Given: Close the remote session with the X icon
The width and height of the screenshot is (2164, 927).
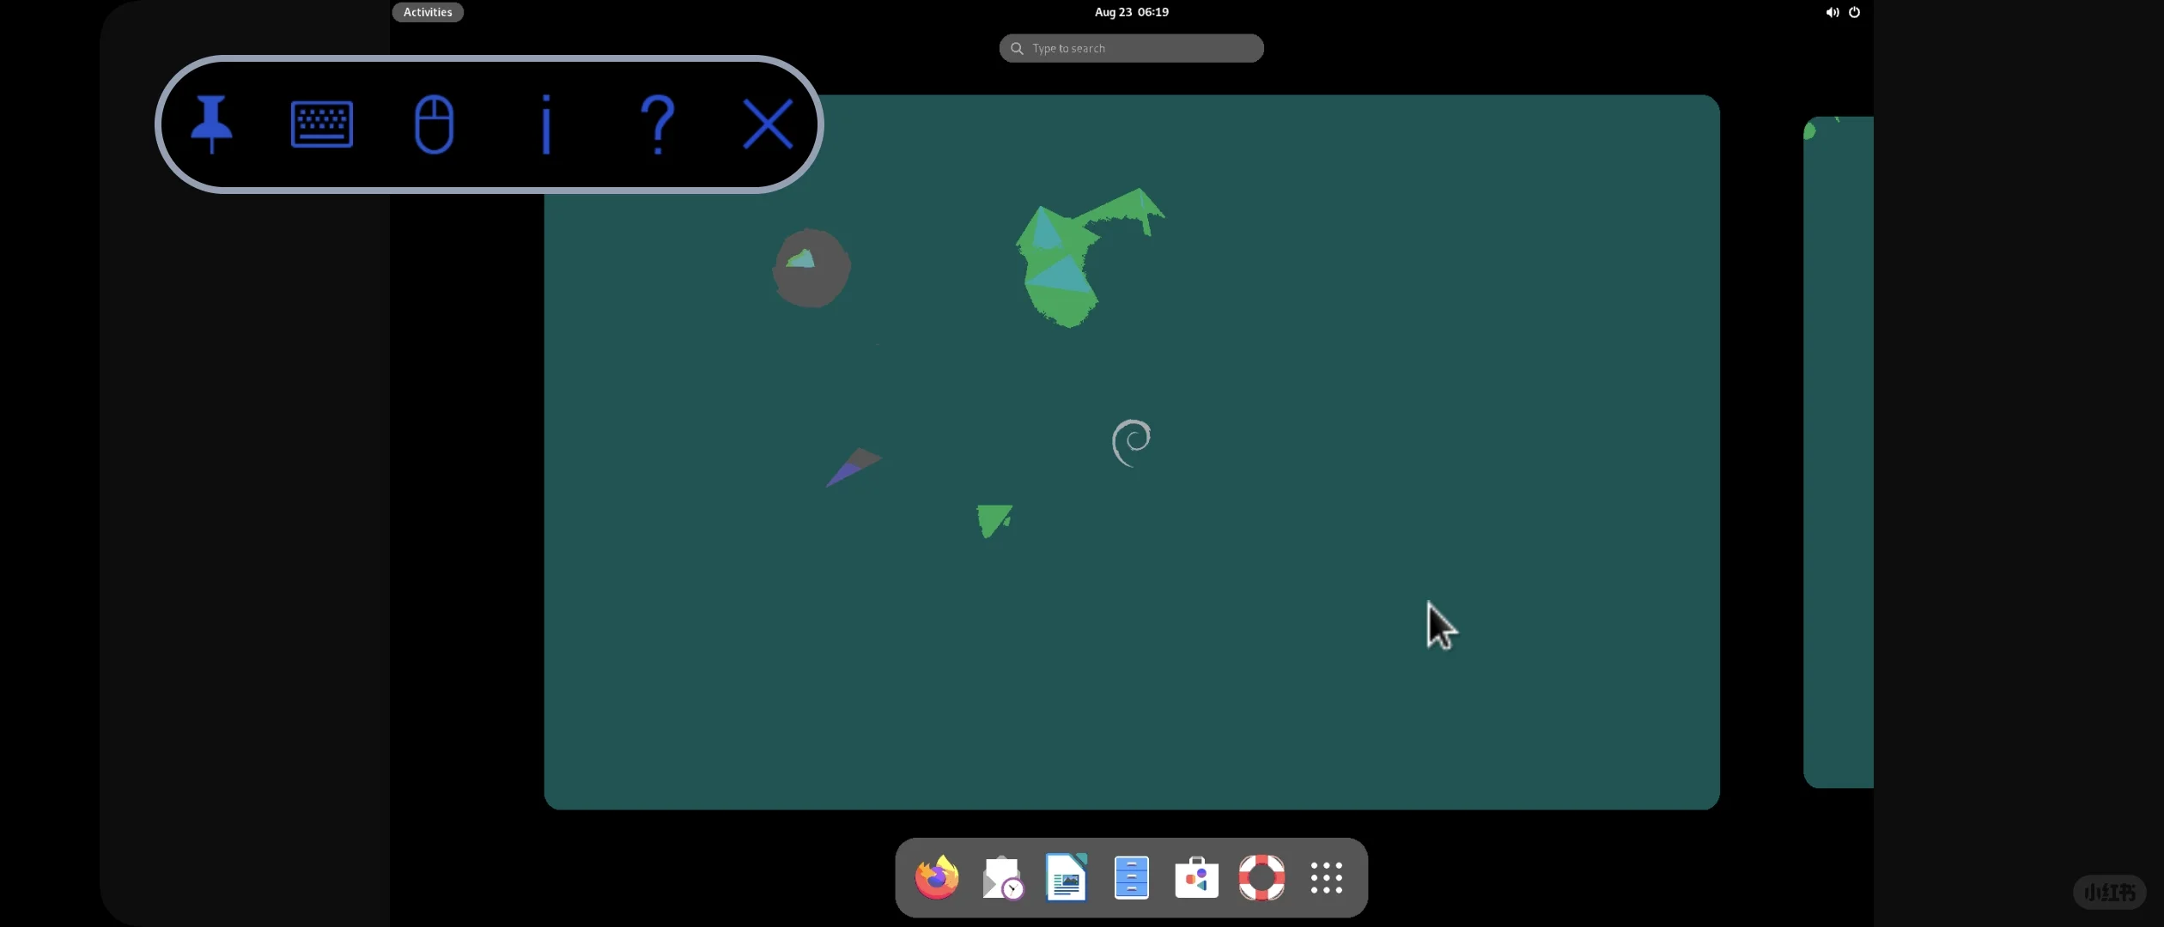Looking at the screenshot, I should coord(768,124).
